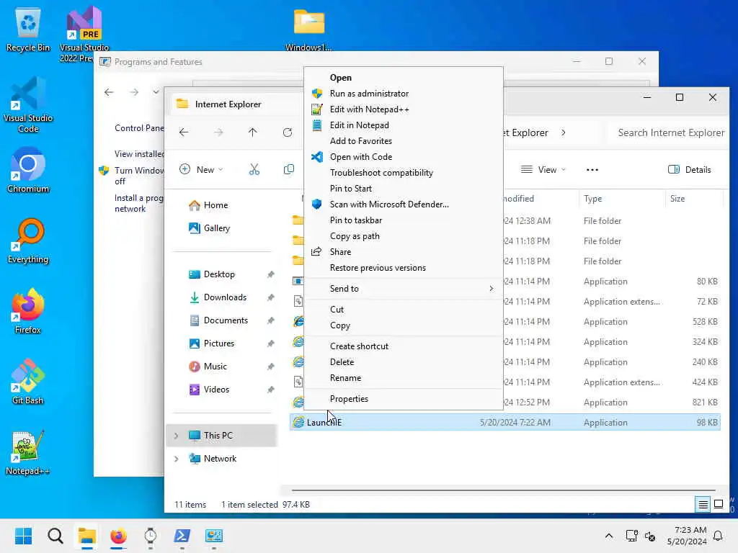Click File Explorer on the taskbar

pos(86,536)
